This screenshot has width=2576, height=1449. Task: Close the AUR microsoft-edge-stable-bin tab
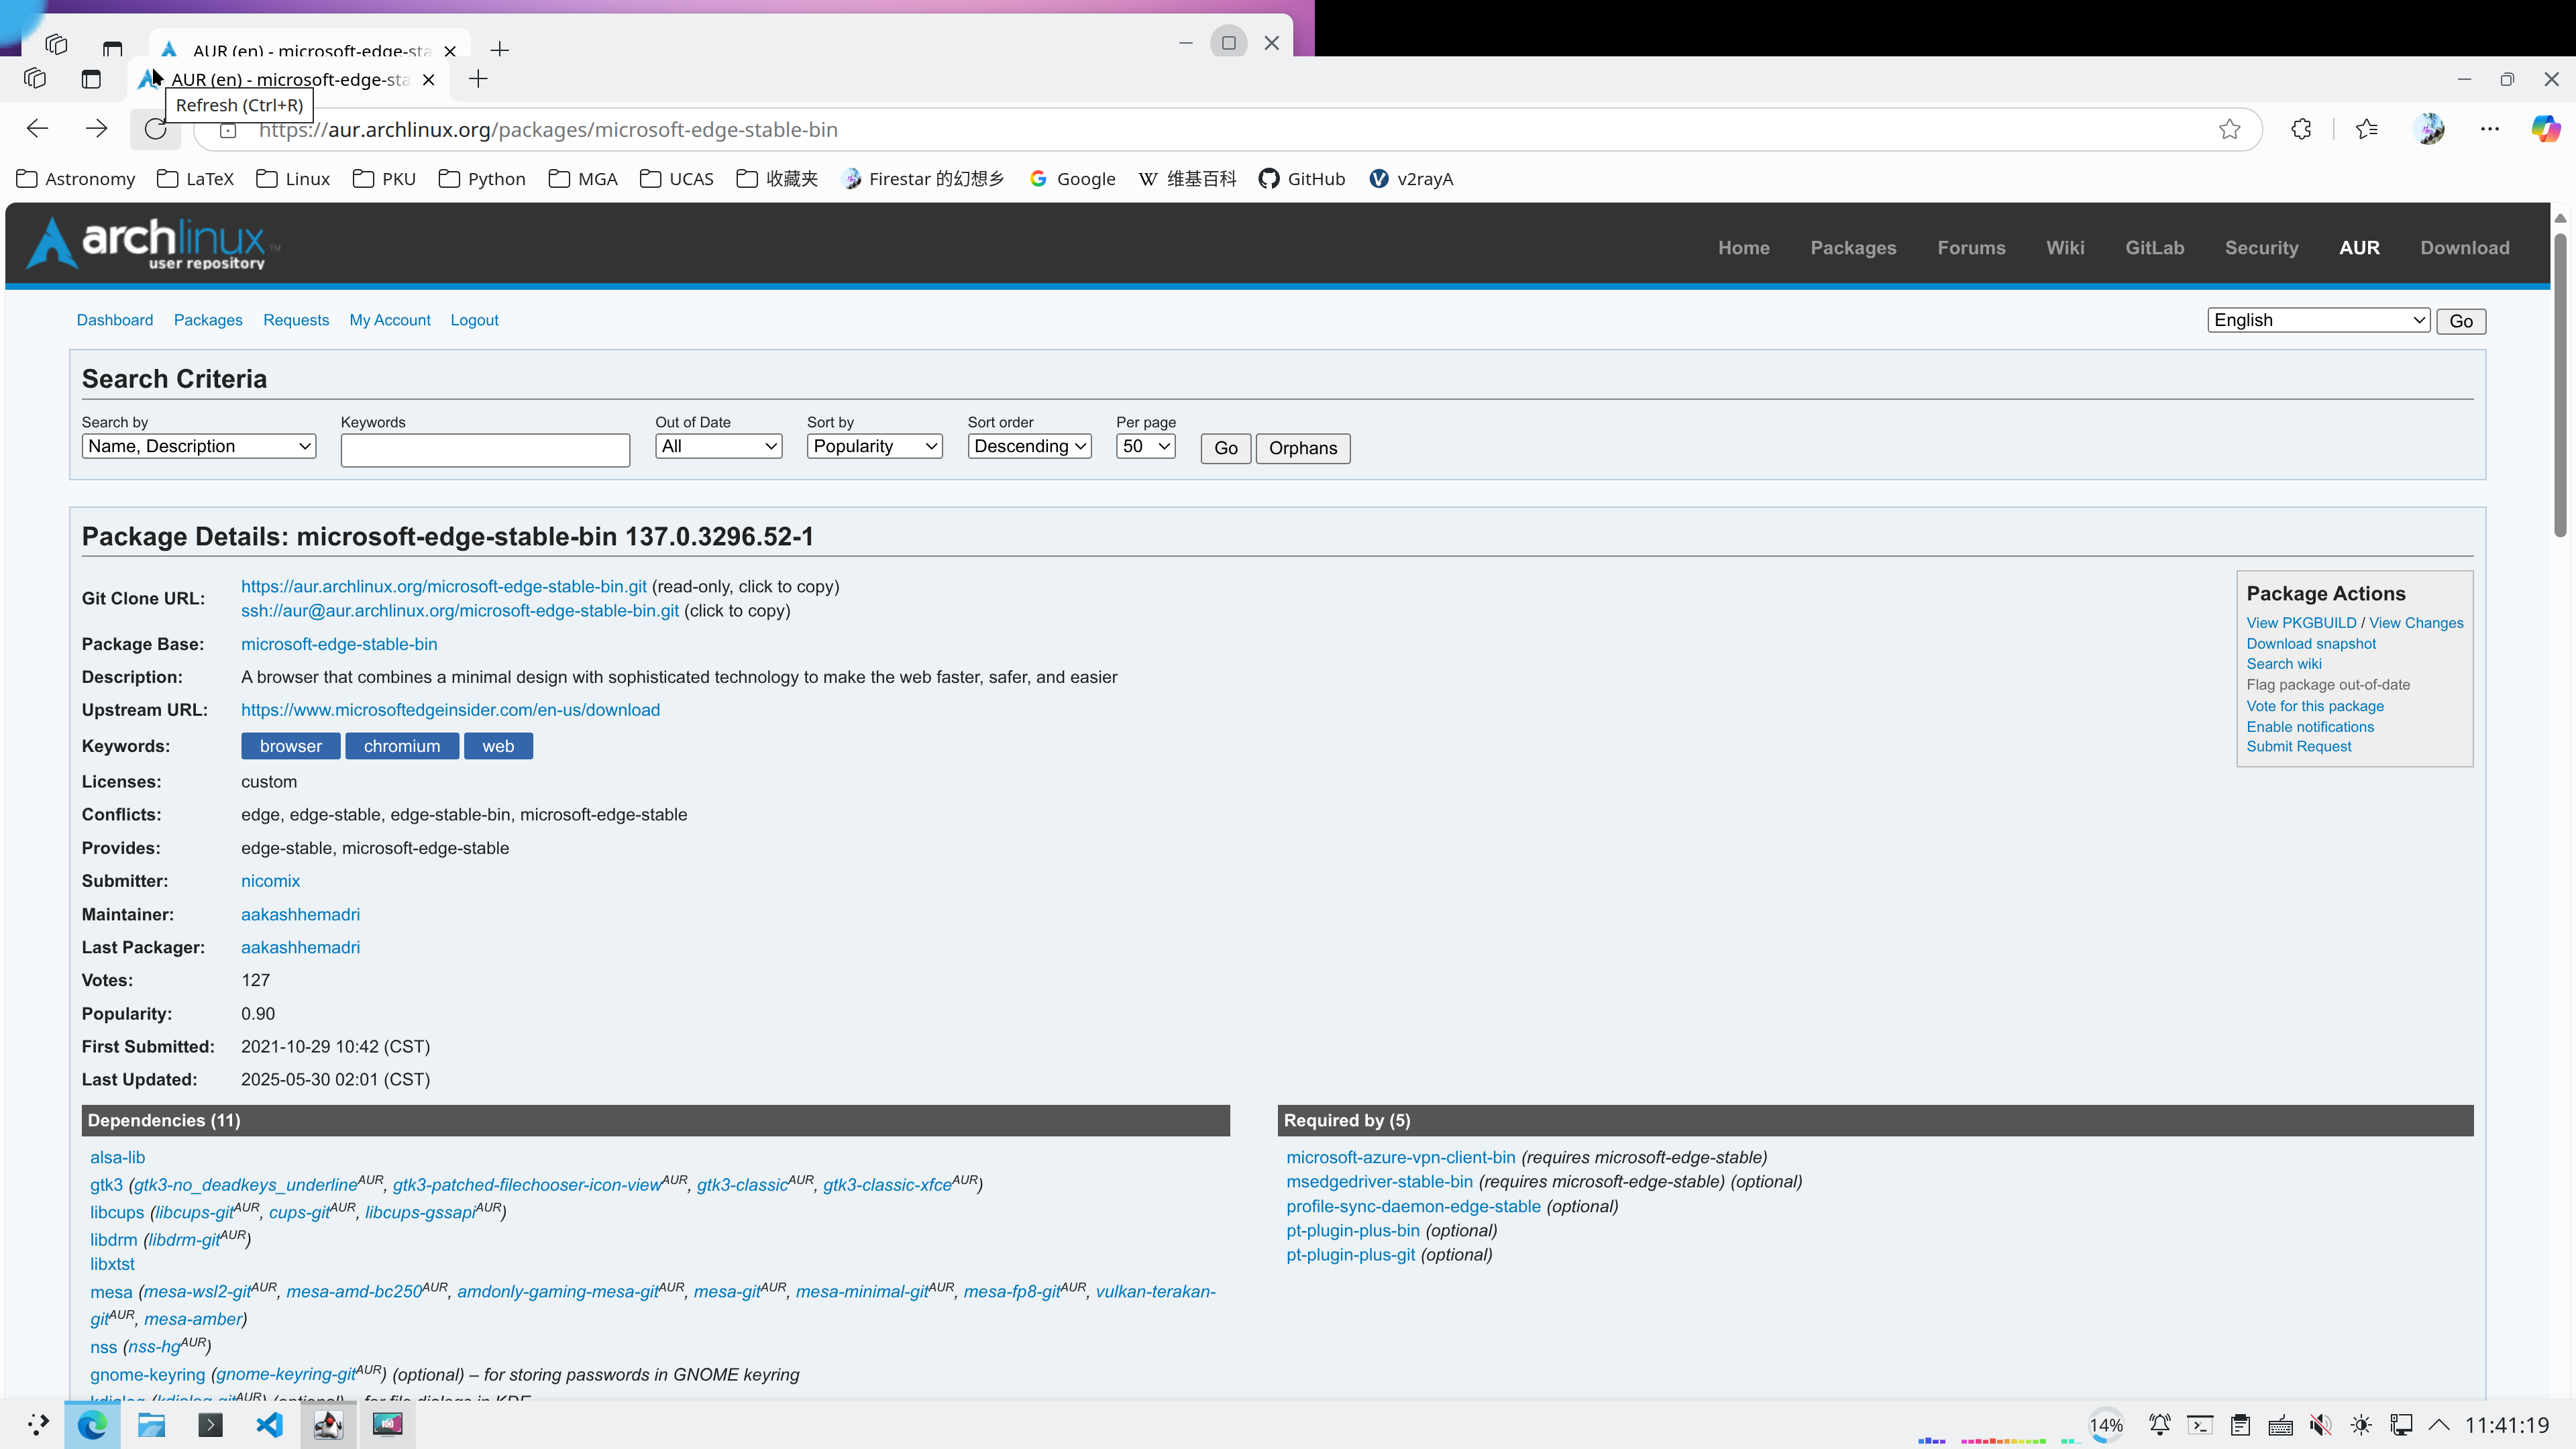coord(429,80)
